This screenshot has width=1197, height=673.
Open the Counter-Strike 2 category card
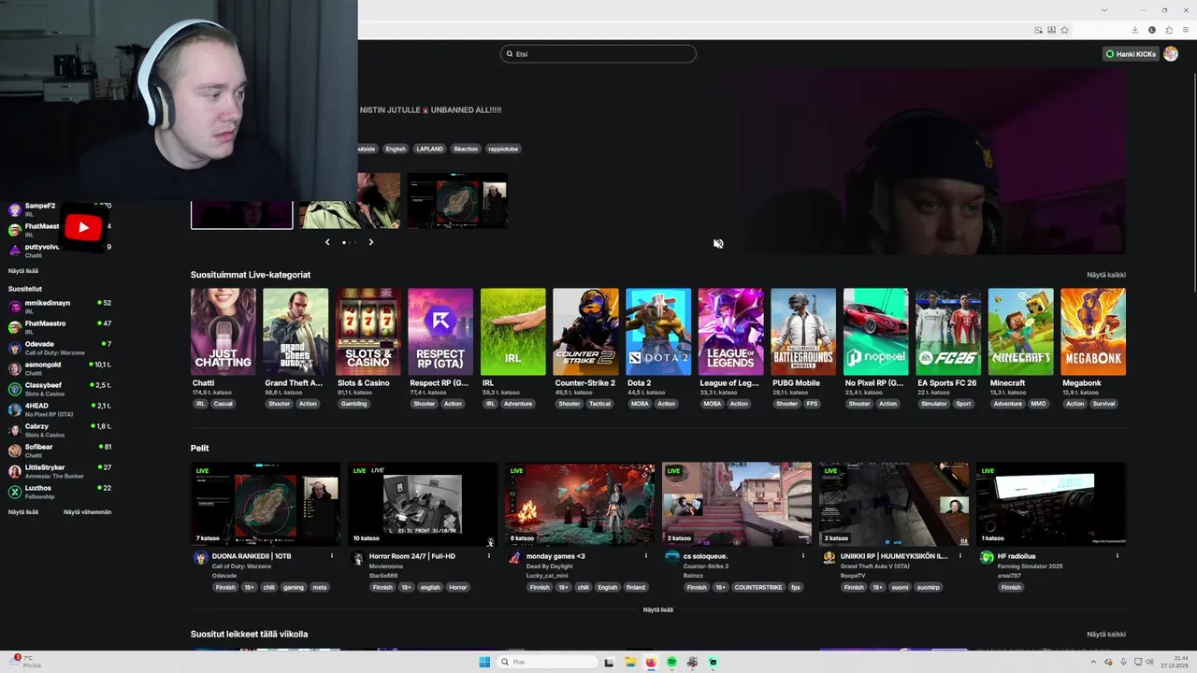(x=585, y=332)
